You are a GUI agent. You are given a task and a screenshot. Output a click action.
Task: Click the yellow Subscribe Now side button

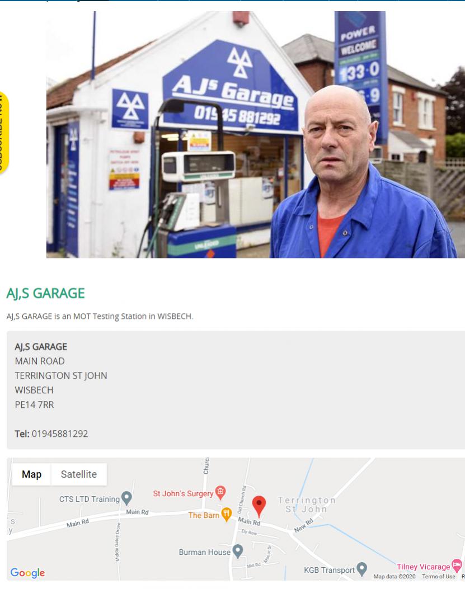3,133
